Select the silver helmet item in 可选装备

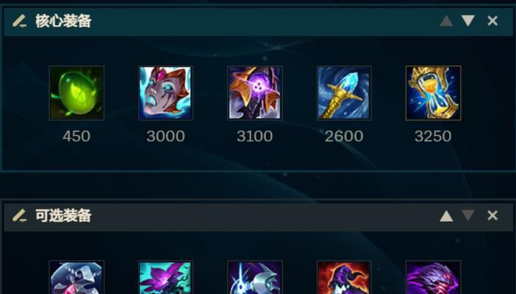(76, 277)
